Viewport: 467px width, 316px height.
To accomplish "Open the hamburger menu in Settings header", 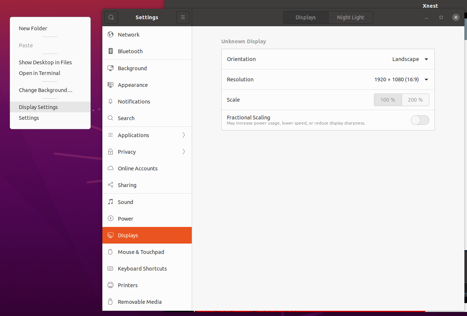I will point(183,17).
